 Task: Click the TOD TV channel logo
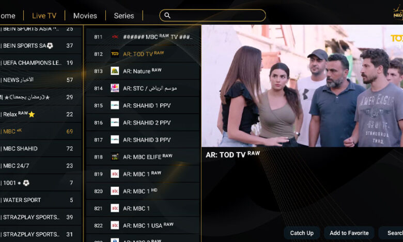[115, 54]
